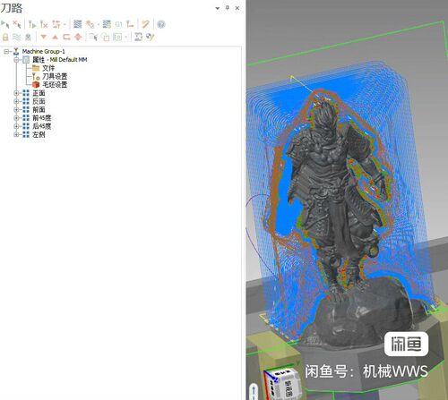Open the toolpath regeneration options icon
The width and height of the screenshot is (448, 400).
click(x=56, y=24)
